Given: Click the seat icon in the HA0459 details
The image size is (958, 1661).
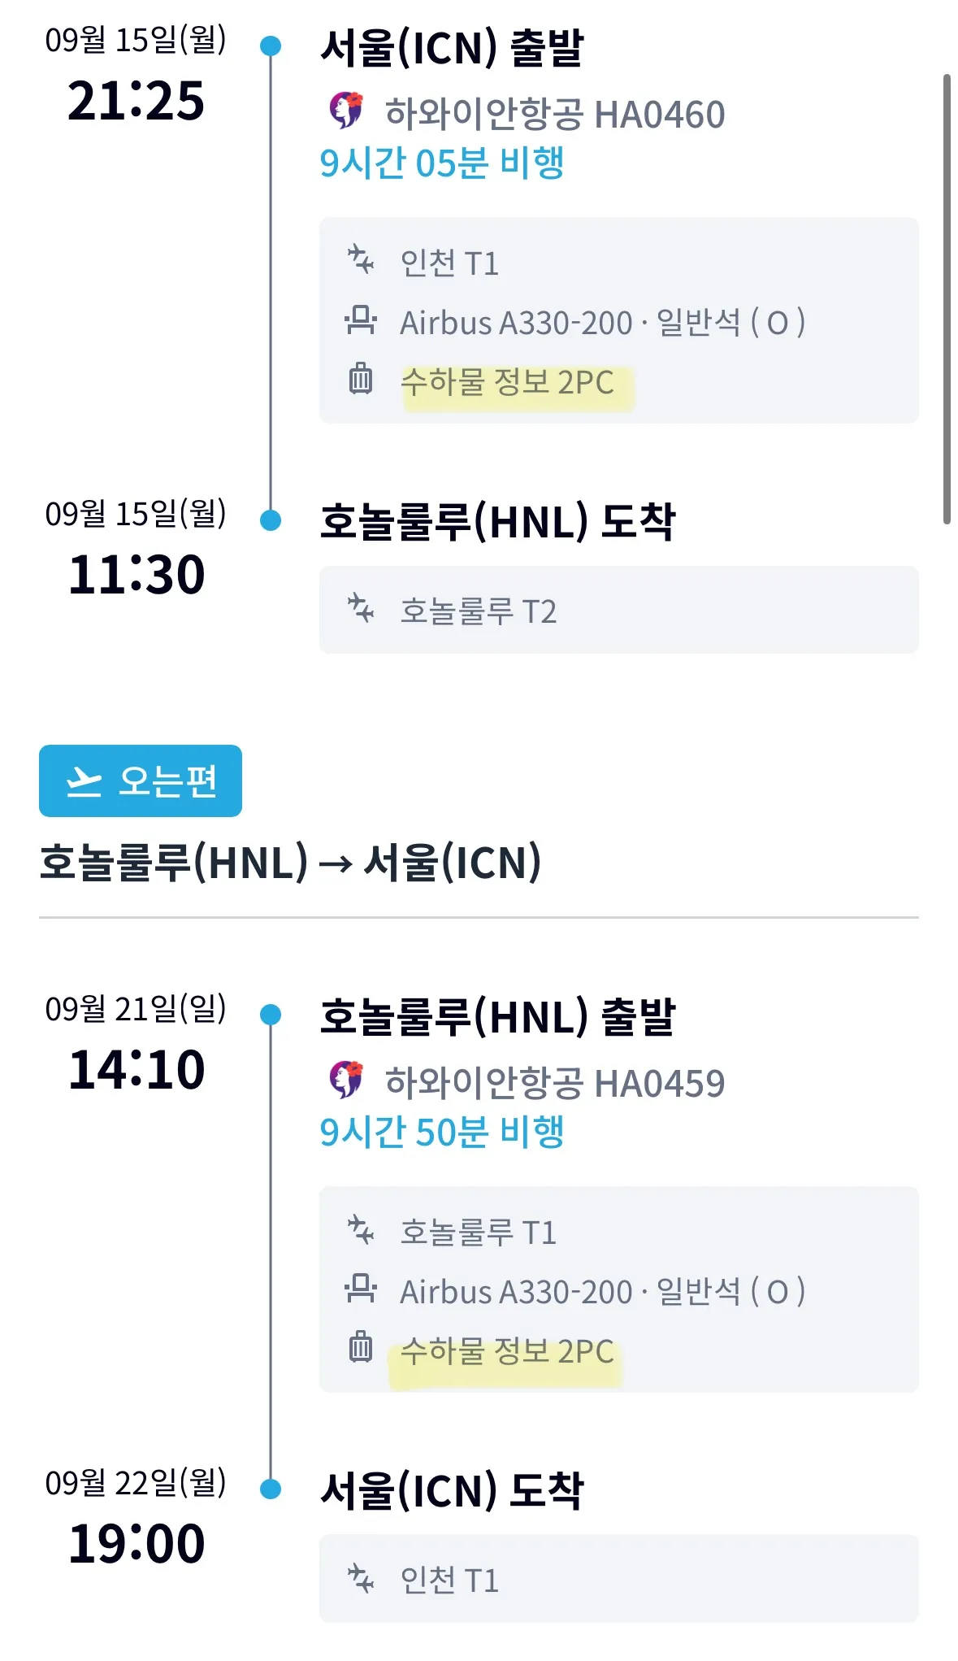Looking at the screenshot, I should pyautogui.click(x=361, y=1289).
